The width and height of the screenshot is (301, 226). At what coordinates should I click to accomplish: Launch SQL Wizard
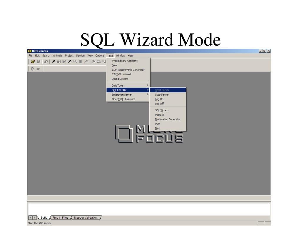pyautogui.click(x=168, y=110)
